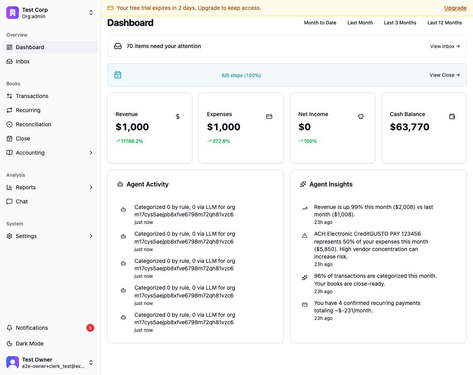Select the Month to Date range
473x375 pixels.
(x=320, y=23)
